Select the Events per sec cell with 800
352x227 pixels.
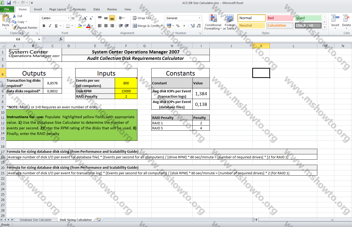pos(126,83)
